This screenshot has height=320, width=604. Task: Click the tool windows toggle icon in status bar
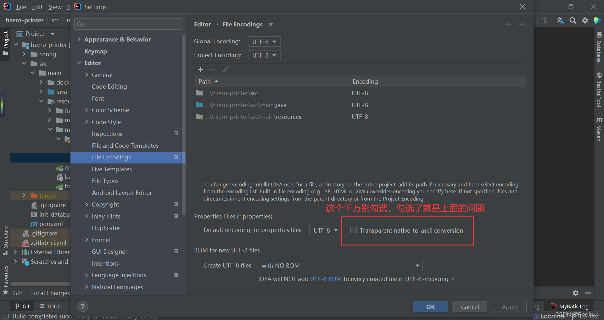click(6, 316)
